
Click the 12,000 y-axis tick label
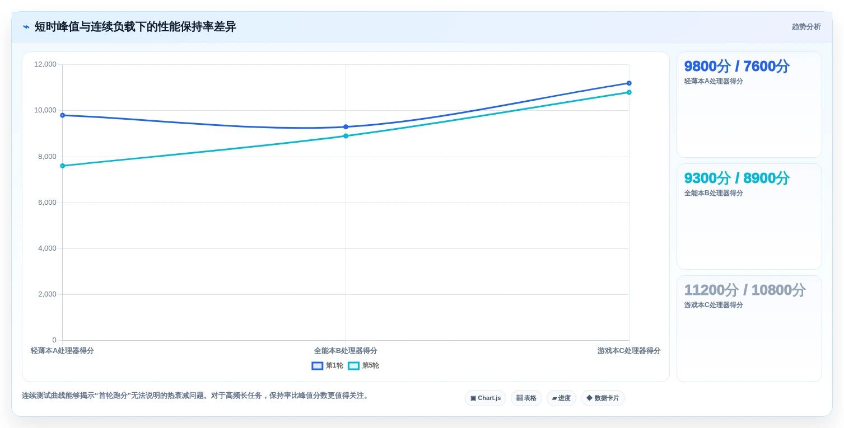tap(45, 64)
